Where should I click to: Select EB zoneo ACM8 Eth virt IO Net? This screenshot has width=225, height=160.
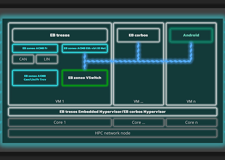click(x=85, y=48)
